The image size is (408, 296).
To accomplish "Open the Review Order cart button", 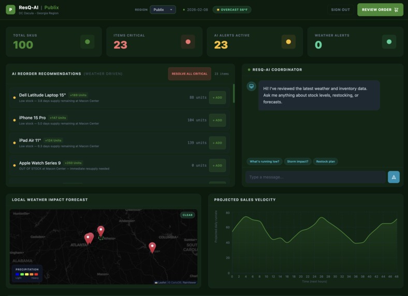I will 380,10.
